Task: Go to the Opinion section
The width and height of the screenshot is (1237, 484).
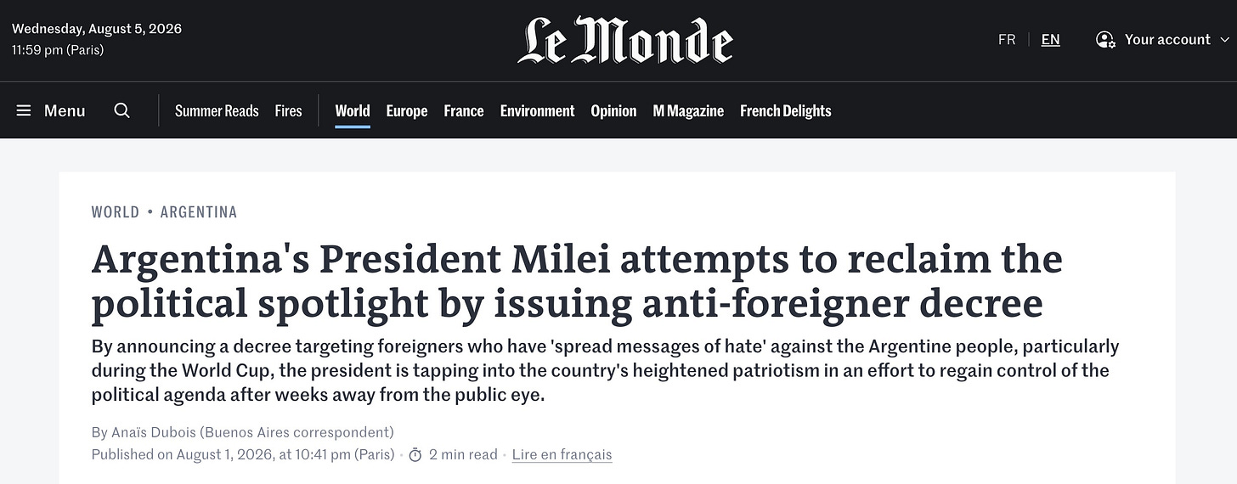Action: (x=613, y=110)
